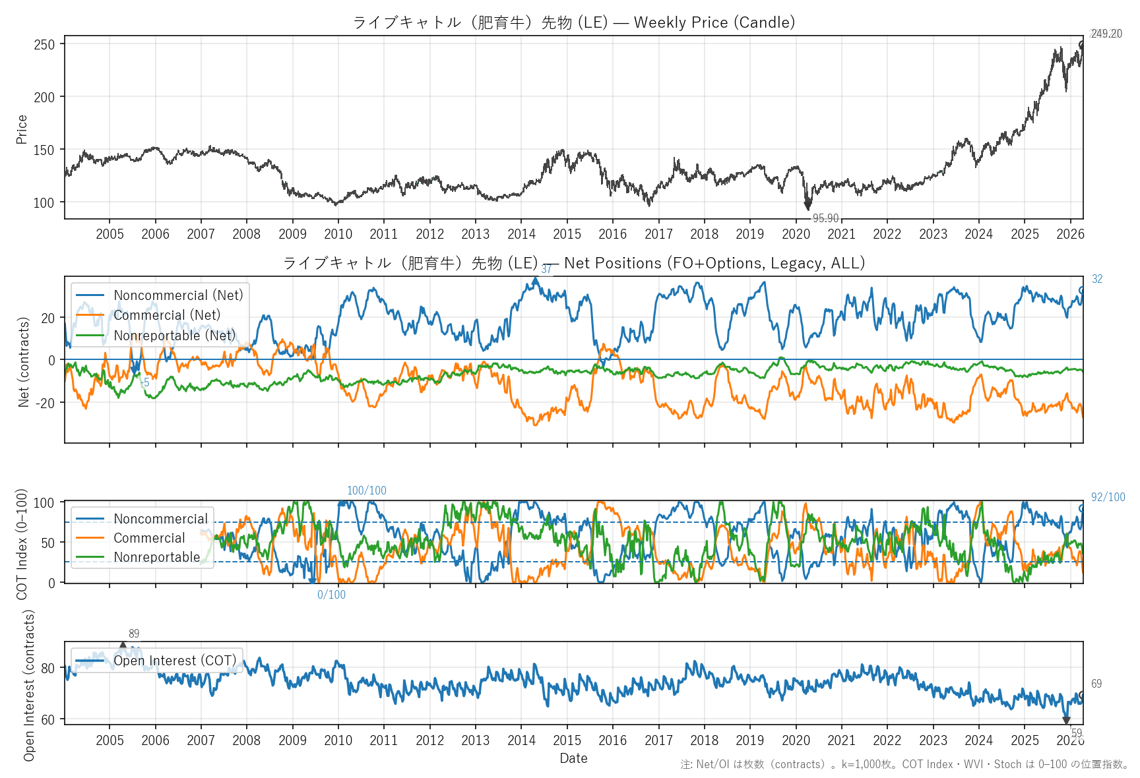The width and height of the screenshot is (1140, 778).
Task: Click the latest Noncommercial net circle marker near 32
Action: coord(1082,290)
